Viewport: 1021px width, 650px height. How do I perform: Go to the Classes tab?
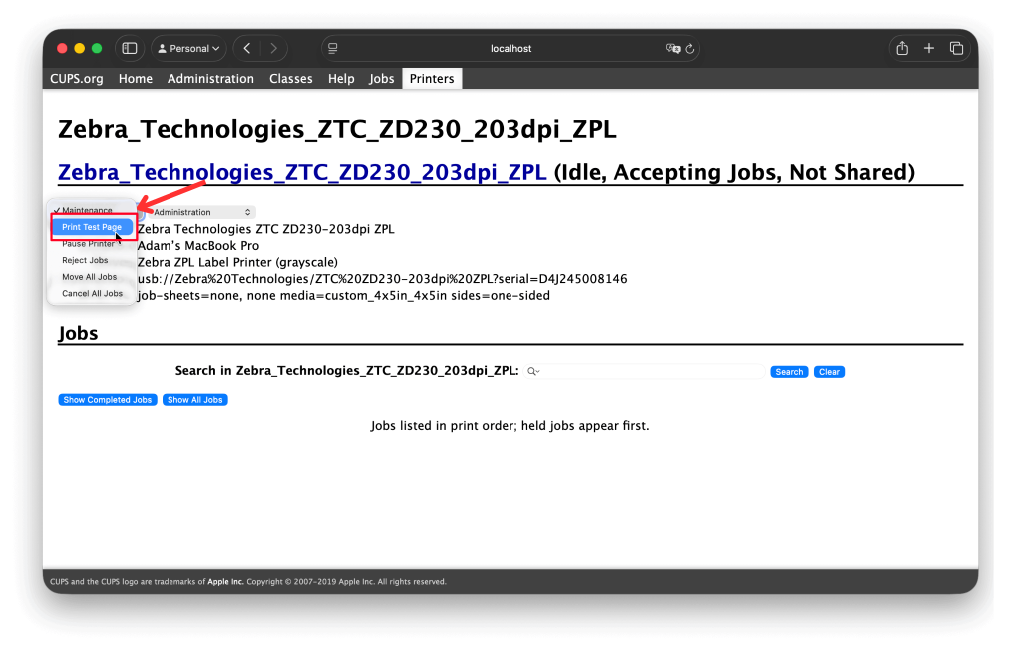(x=290, y=79)
